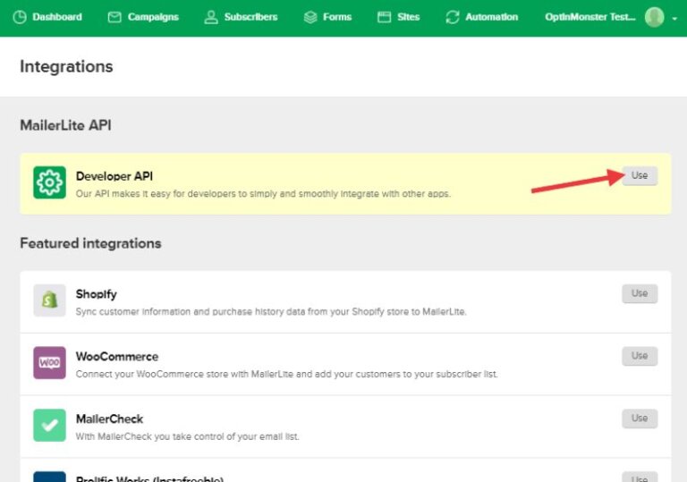The height and width of the screenshot is (482, 687).
Task: Switch to the Forms section
Action: click(327, 17)
